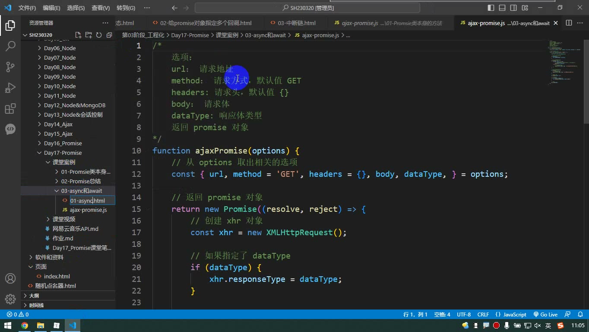Image resolution: width=589 pixels, height=332 pixels.
Task: Click the feedback icon in status bar
Action: point(568,314)
